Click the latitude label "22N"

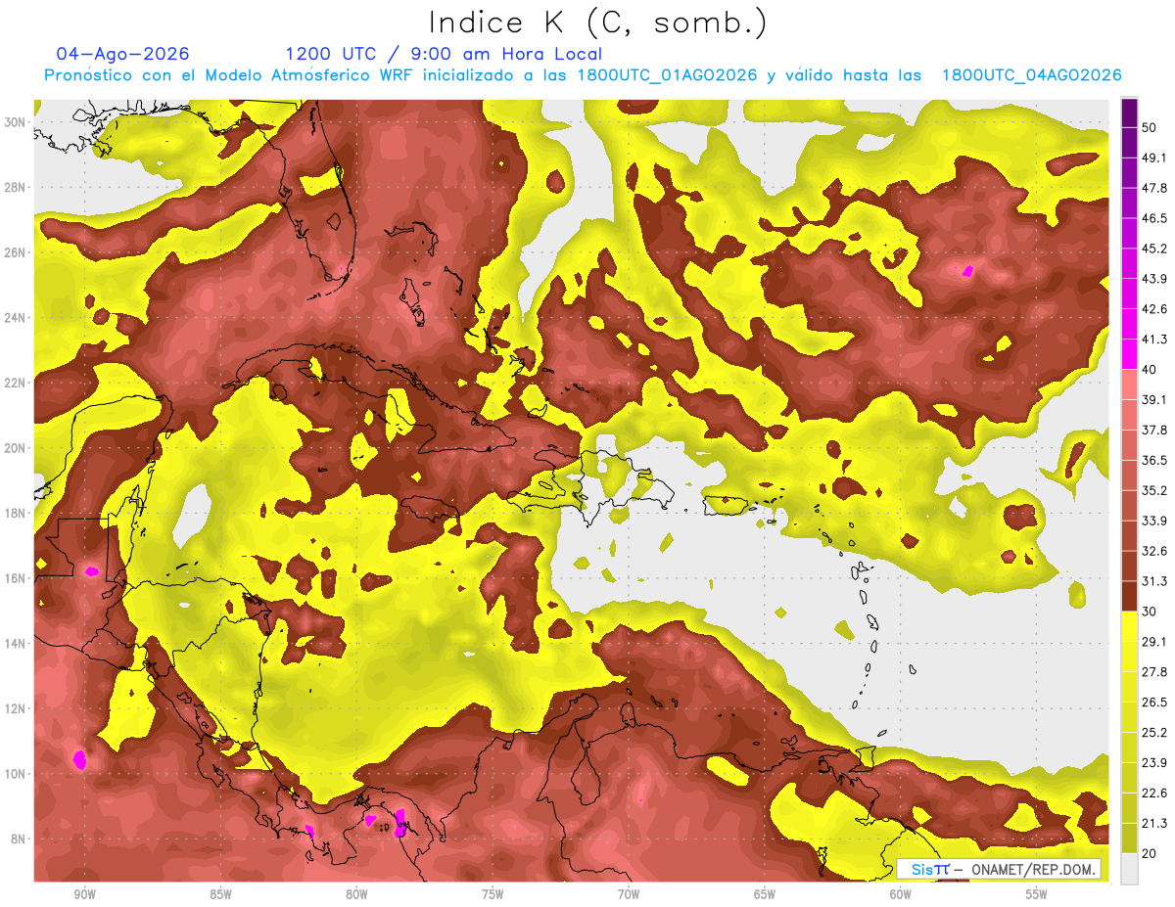(x=15, y=383)
